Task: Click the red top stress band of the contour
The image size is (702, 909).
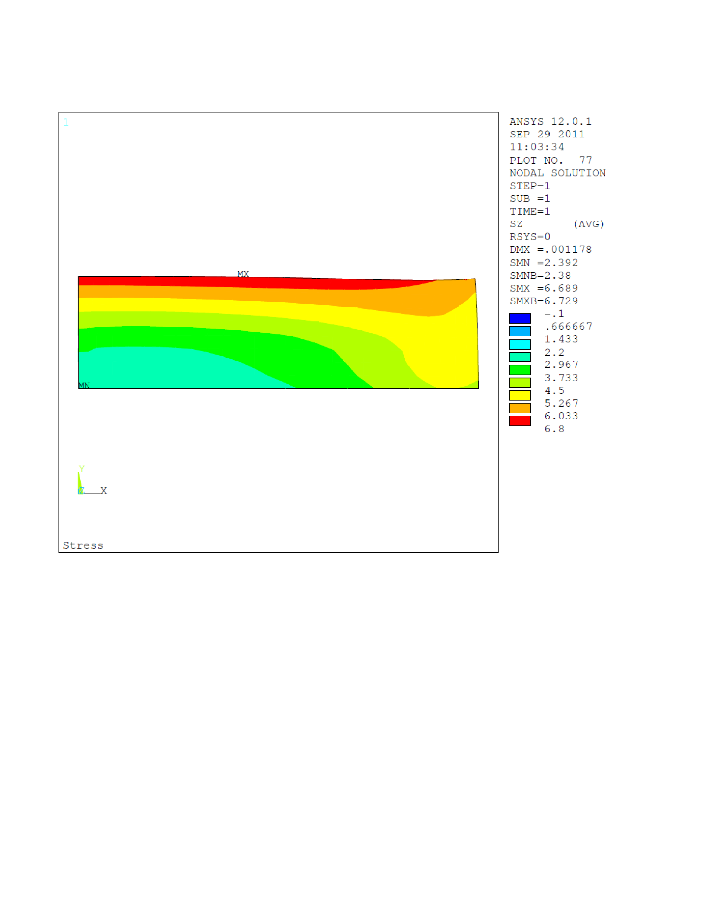Action: 250,283
